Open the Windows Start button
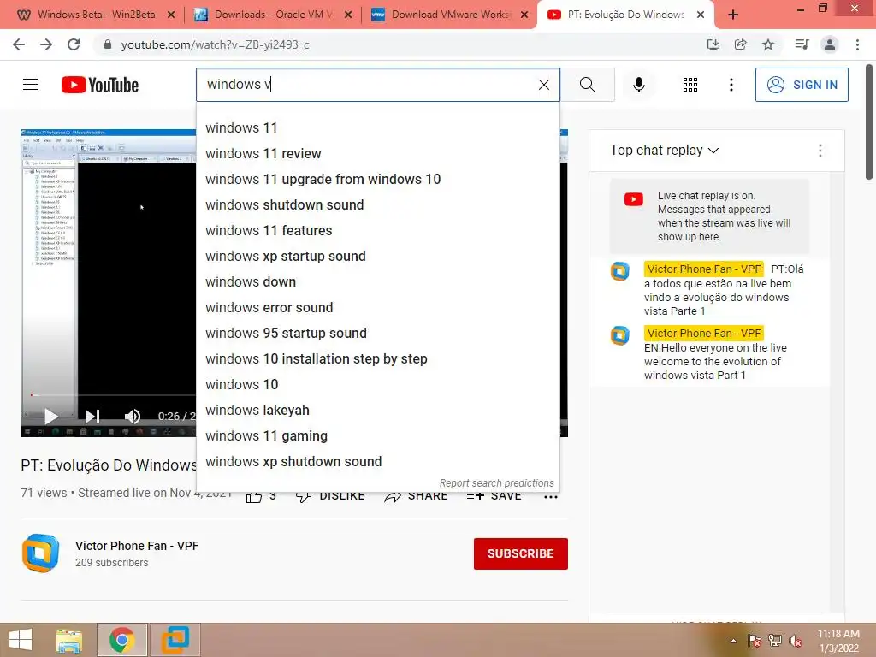This screenshot has width=876, height=657. click(21, 640)
